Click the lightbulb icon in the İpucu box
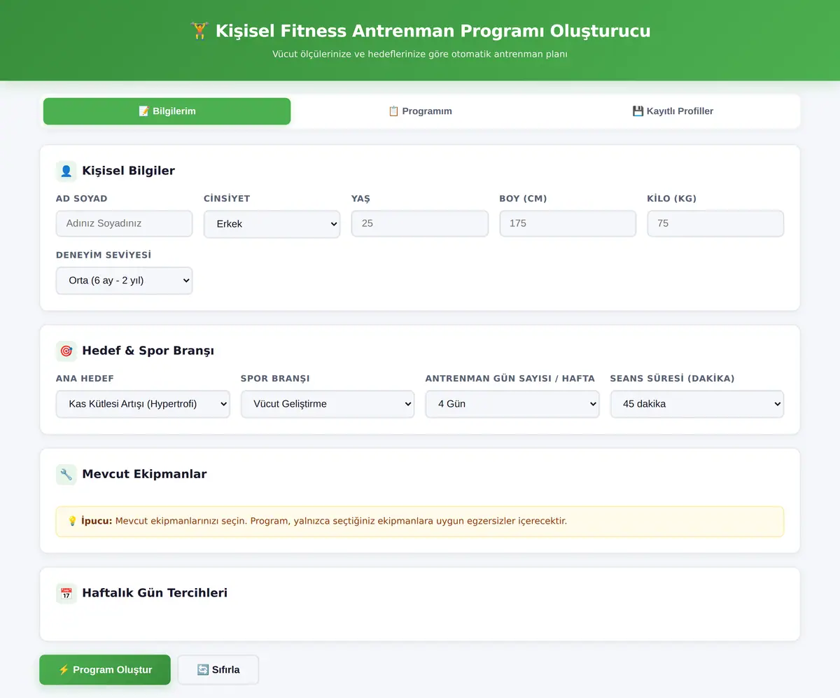The height and width of the screenshot is (698, 840). coord(72,521)
